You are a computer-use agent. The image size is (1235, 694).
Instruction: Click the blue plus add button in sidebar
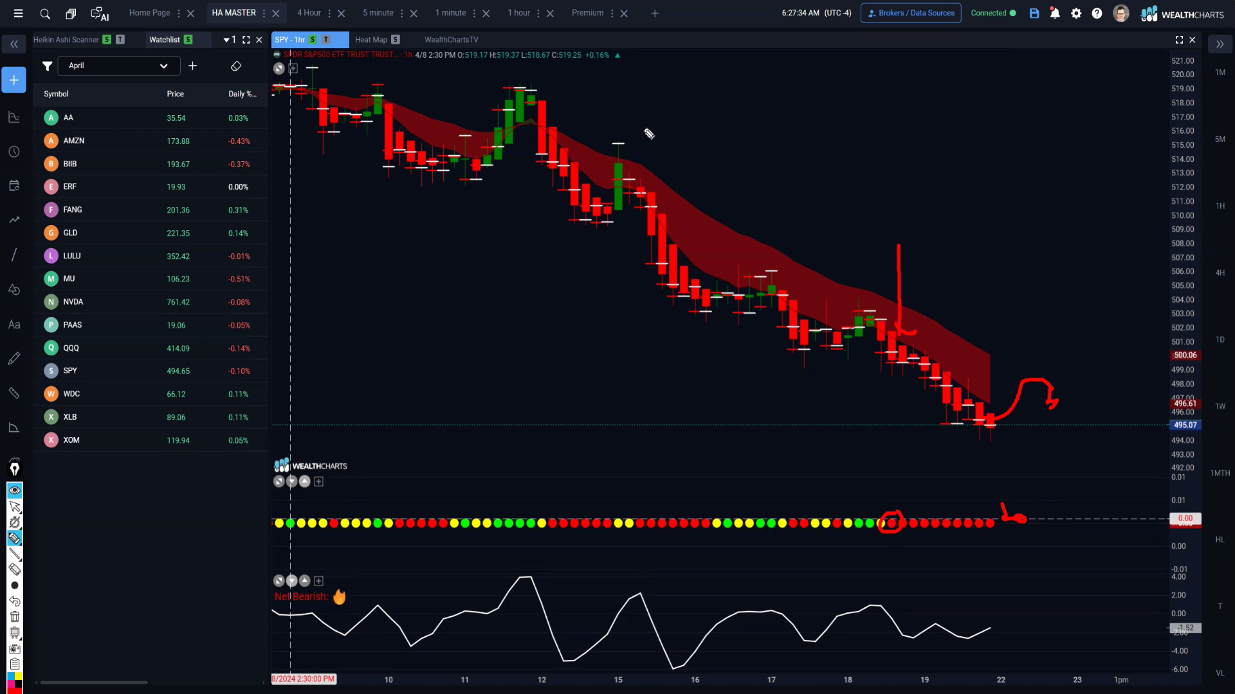click(x=14, y=80)
